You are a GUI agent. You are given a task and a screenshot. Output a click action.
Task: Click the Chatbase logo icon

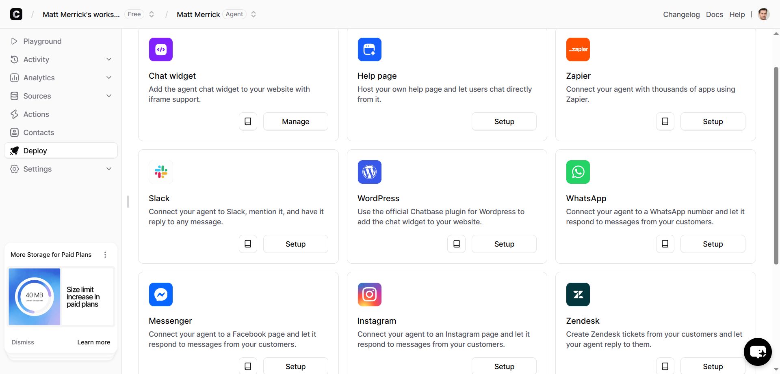point(16,14)
